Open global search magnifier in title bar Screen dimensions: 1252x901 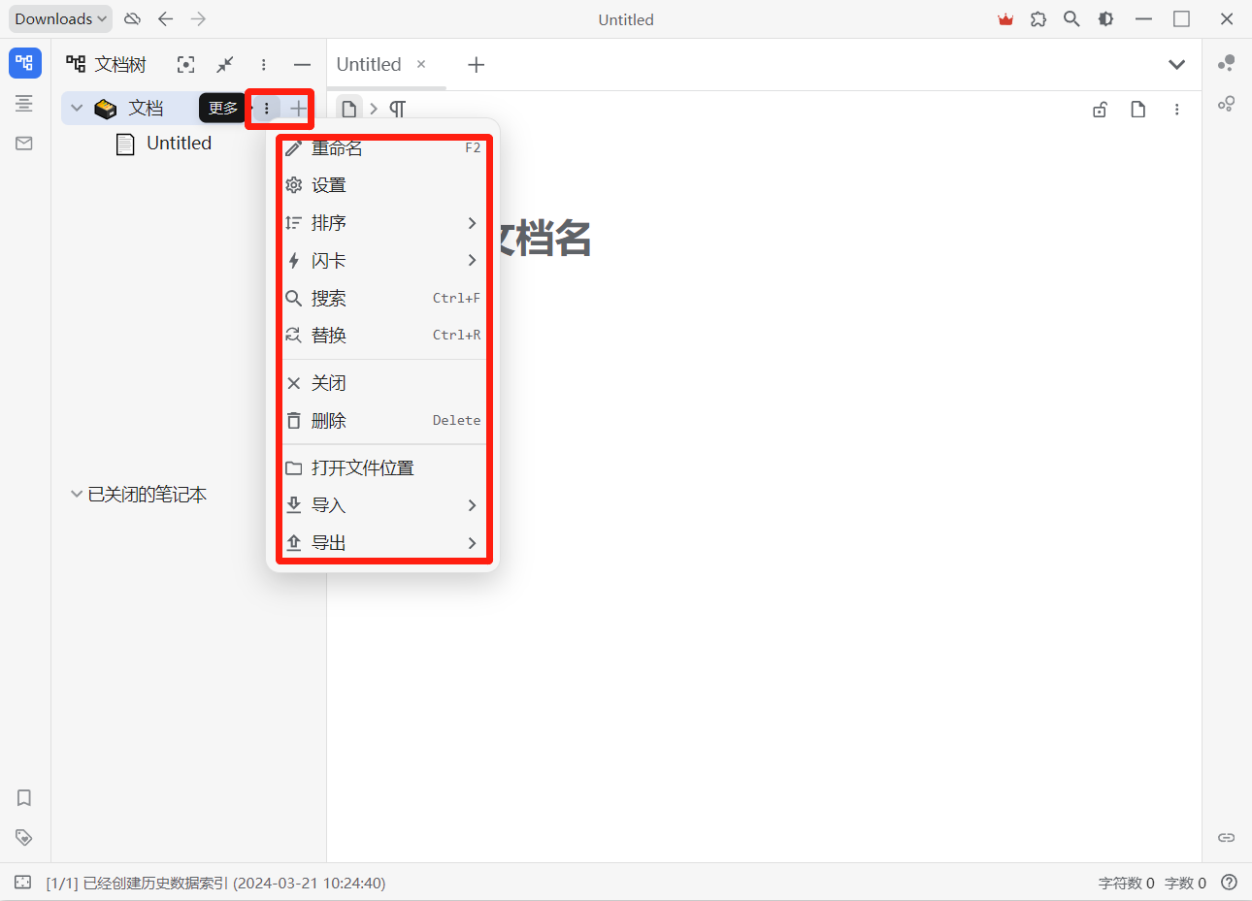tap(1071, 18)
